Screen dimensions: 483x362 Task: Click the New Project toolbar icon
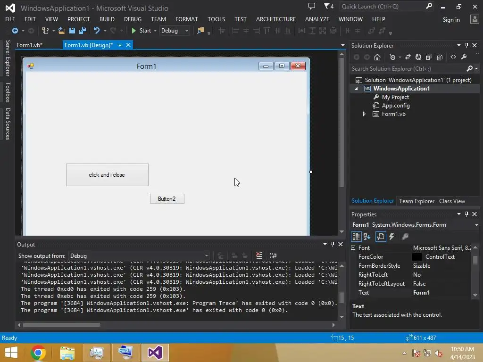(x=45, y=31)
